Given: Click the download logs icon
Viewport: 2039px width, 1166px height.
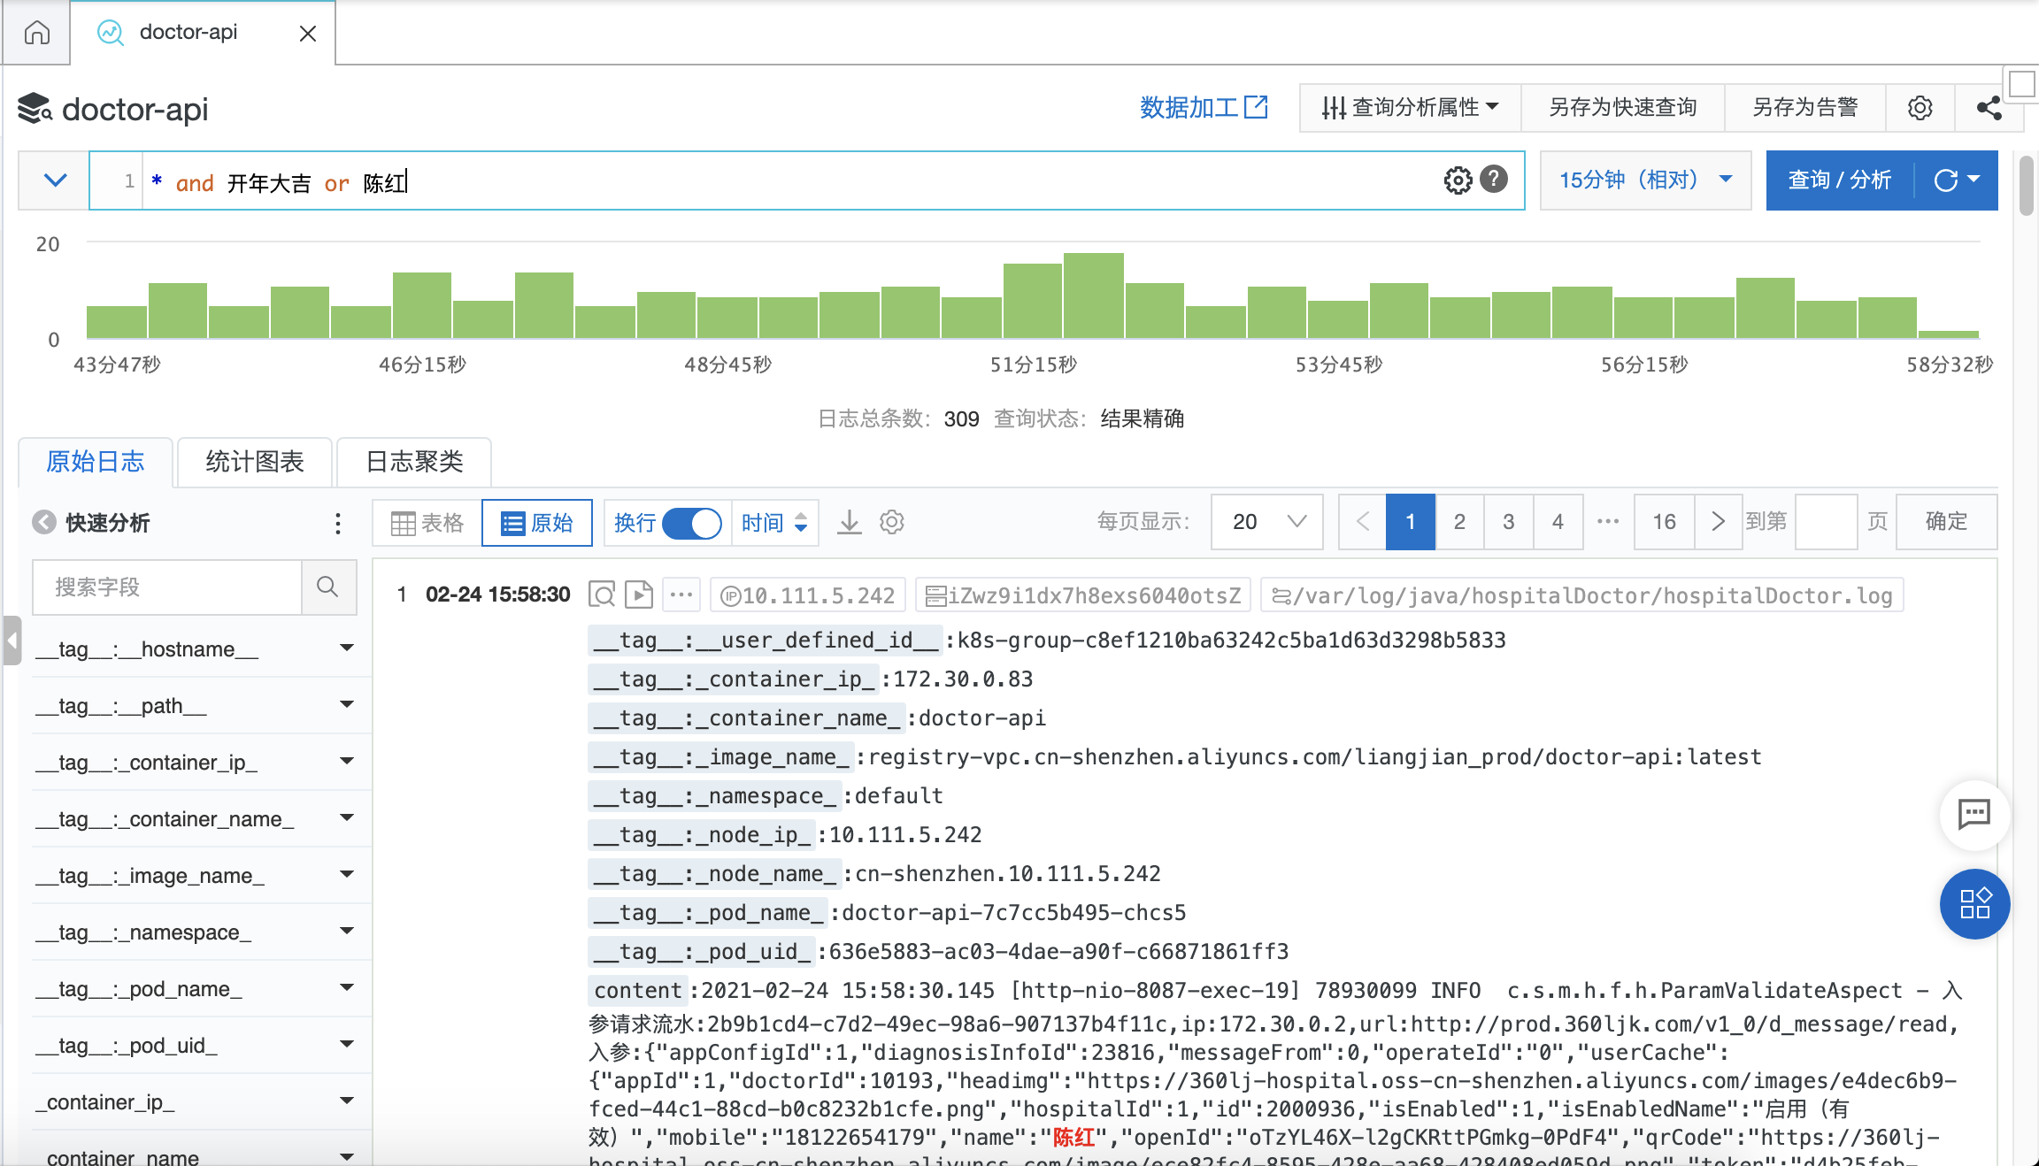Looking at the screenshot, I should pos(849,523).
